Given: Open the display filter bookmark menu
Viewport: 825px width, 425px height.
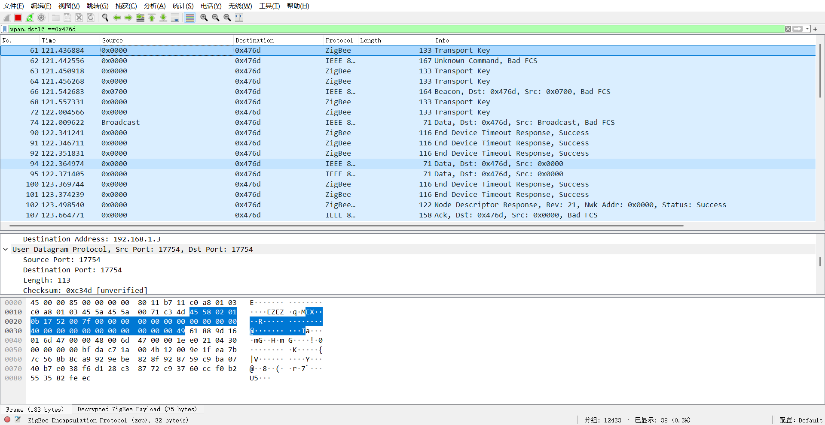Looking at the screenshot, I should click(x=5, y=29).
